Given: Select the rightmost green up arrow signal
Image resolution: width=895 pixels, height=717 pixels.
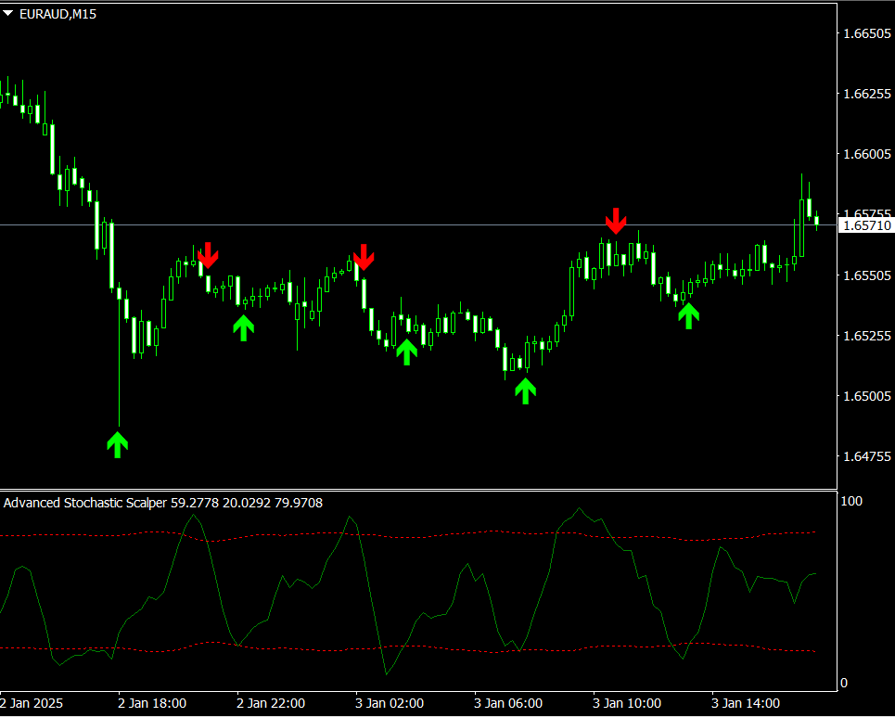Looking at the screenshot, I should (688, 315).
